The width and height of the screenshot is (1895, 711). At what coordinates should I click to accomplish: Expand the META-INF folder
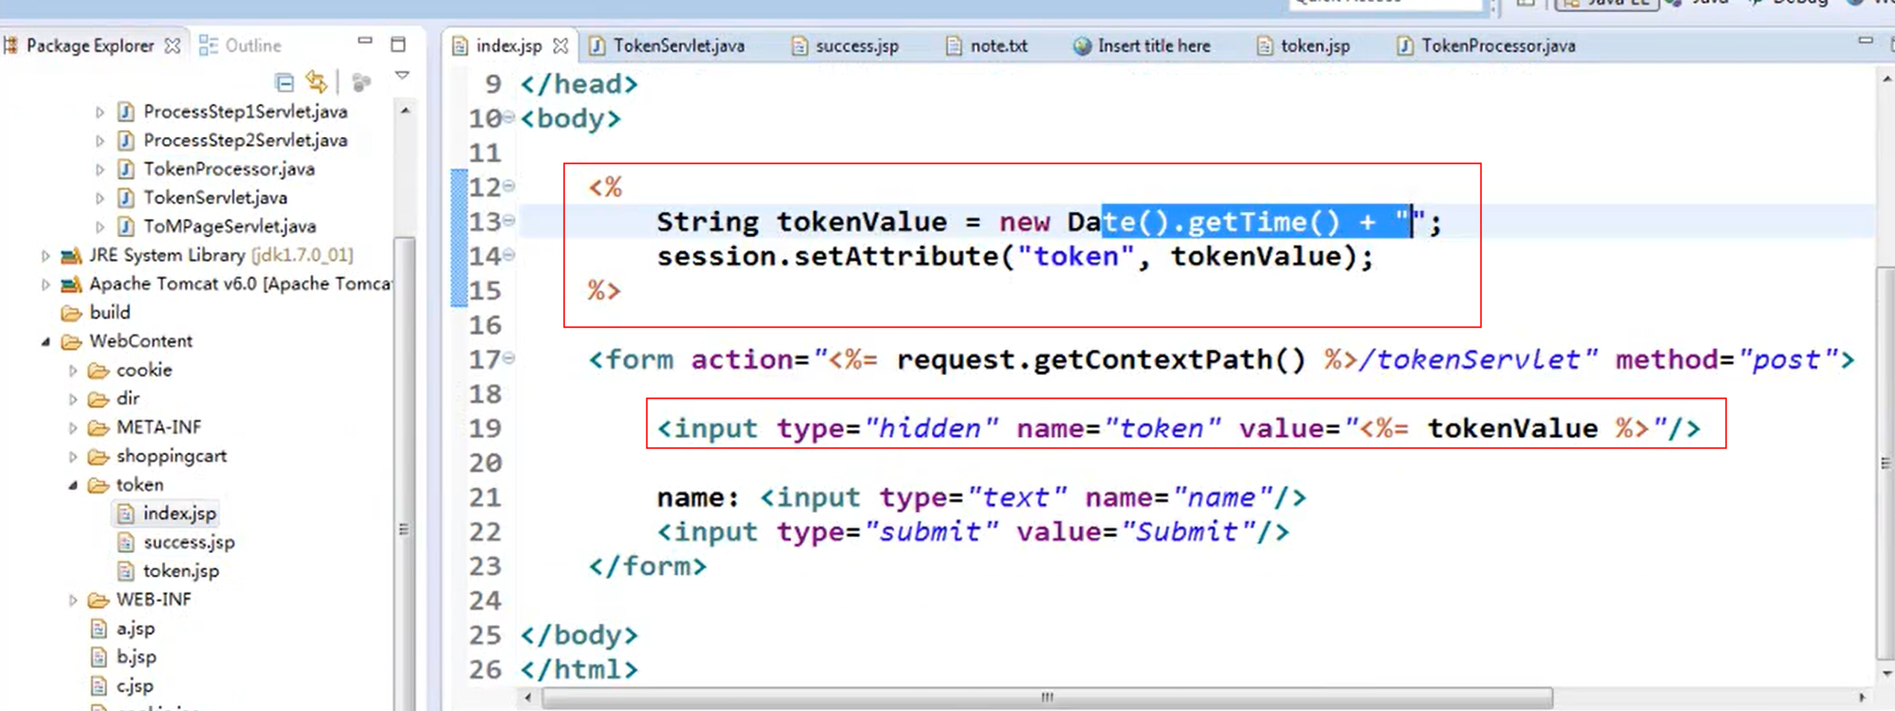(73, 429)
